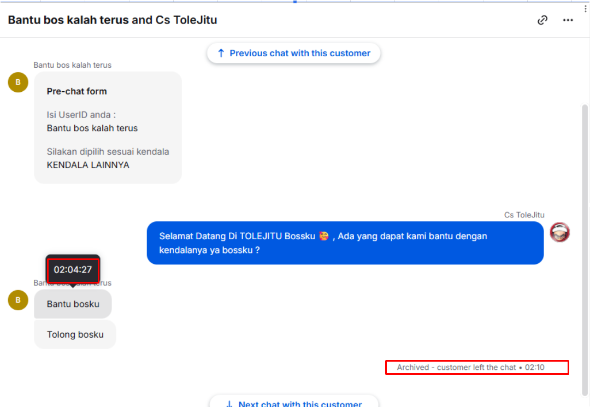
Task: Select the Tolong bosku customer message
Action: pos(75,334)
